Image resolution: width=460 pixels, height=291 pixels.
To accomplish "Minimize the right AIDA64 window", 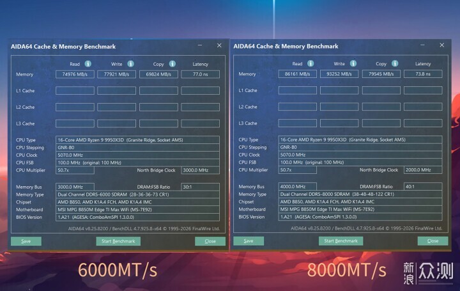I will pos(422,45).
